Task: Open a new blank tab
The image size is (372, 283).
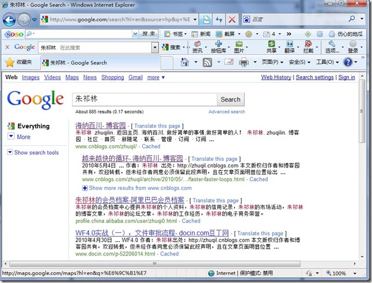Action: pyautogui.click(x=167, y=63)
